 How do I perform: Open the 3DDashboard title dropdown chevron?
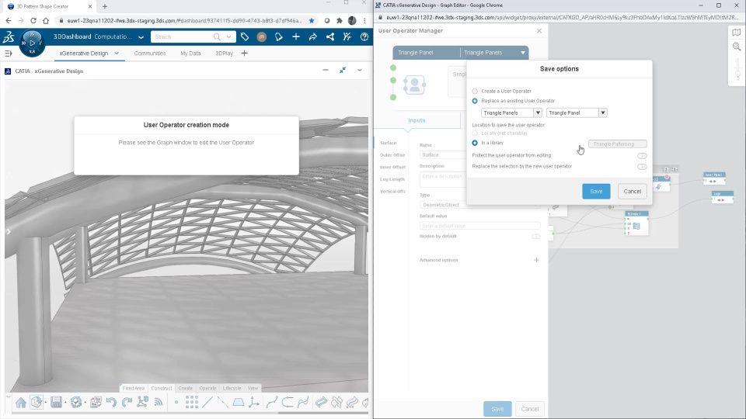coord(141,37)
